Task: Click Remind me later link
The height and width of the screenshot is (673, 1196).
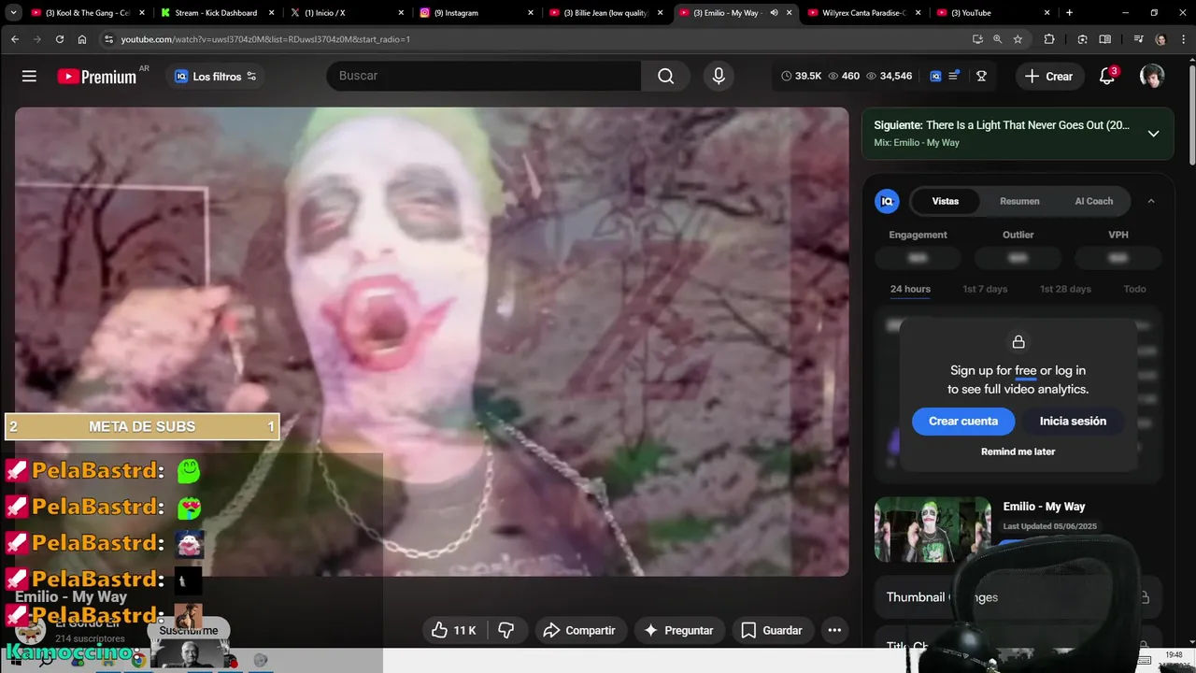Action: [1018, 451]
